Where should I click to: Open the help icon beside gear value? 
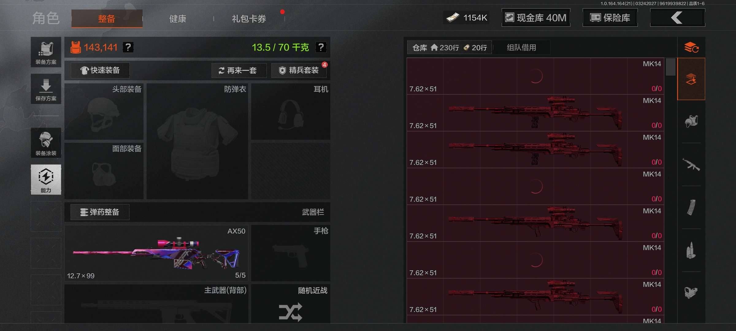pos(128,47)
